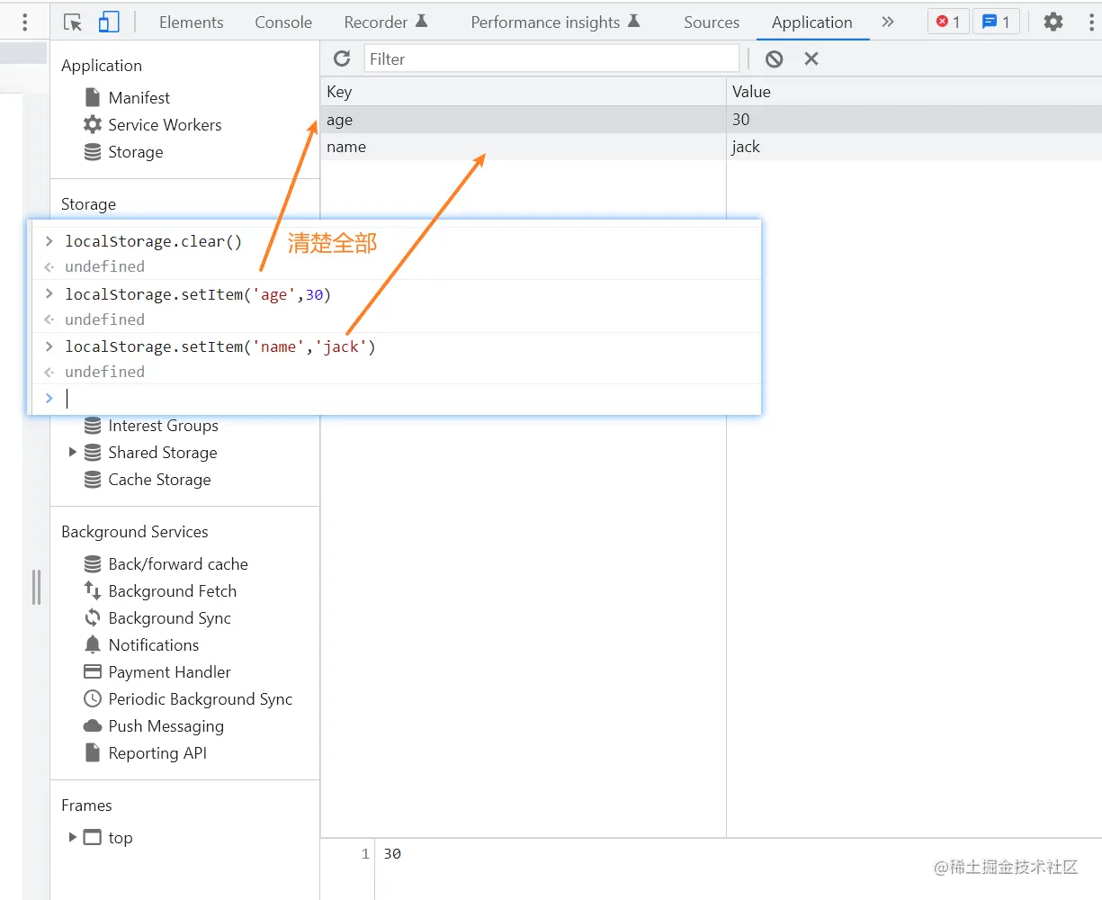Screen dimensions: 1102x900
Task: Click the top frame window icon
Action: pyautogui.click(x=93, y=837)
